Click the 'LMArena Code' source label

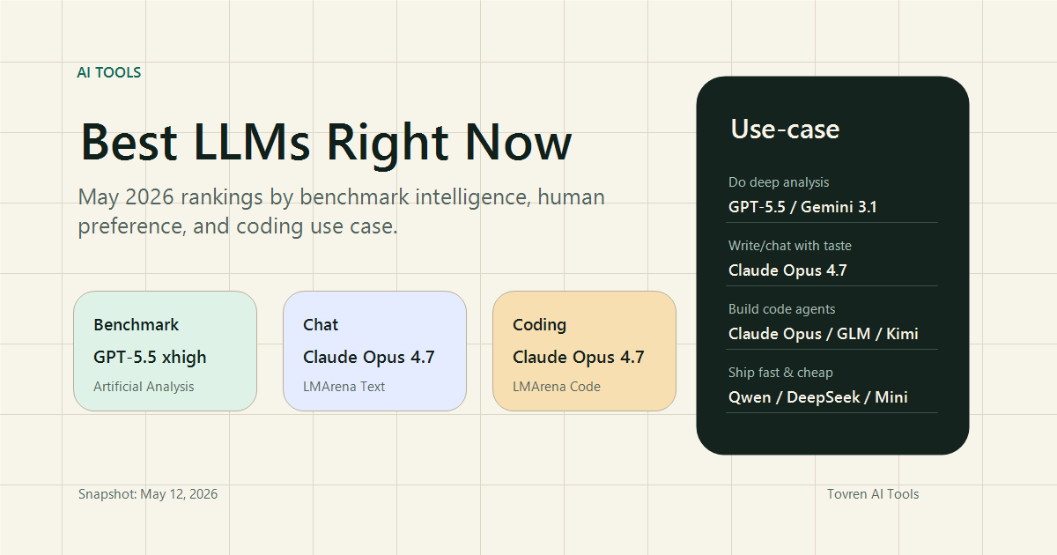pos(557,387)
